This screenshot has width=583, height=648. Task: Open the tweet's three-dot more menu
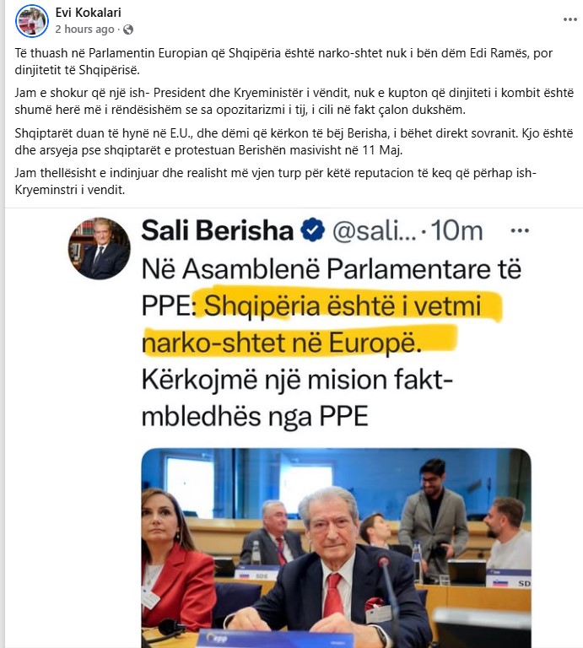[520, 230]
